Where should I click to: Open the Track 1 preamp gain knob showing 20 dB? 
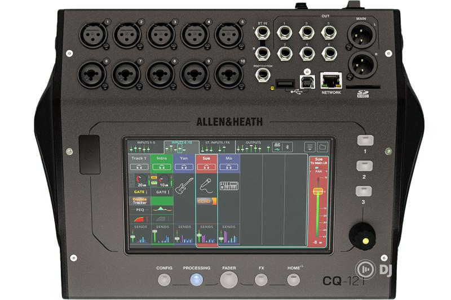(141, 181)
